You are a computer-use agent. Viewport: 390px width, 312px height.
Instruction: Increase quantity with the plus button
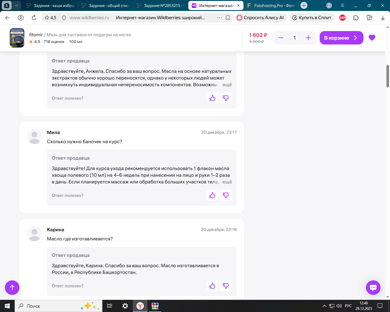click(x=308, y=38)
